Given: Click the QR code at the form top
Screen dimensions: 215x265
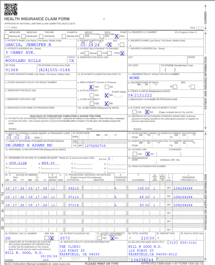Looking at the screenshot, I should [x=11, y=9].
